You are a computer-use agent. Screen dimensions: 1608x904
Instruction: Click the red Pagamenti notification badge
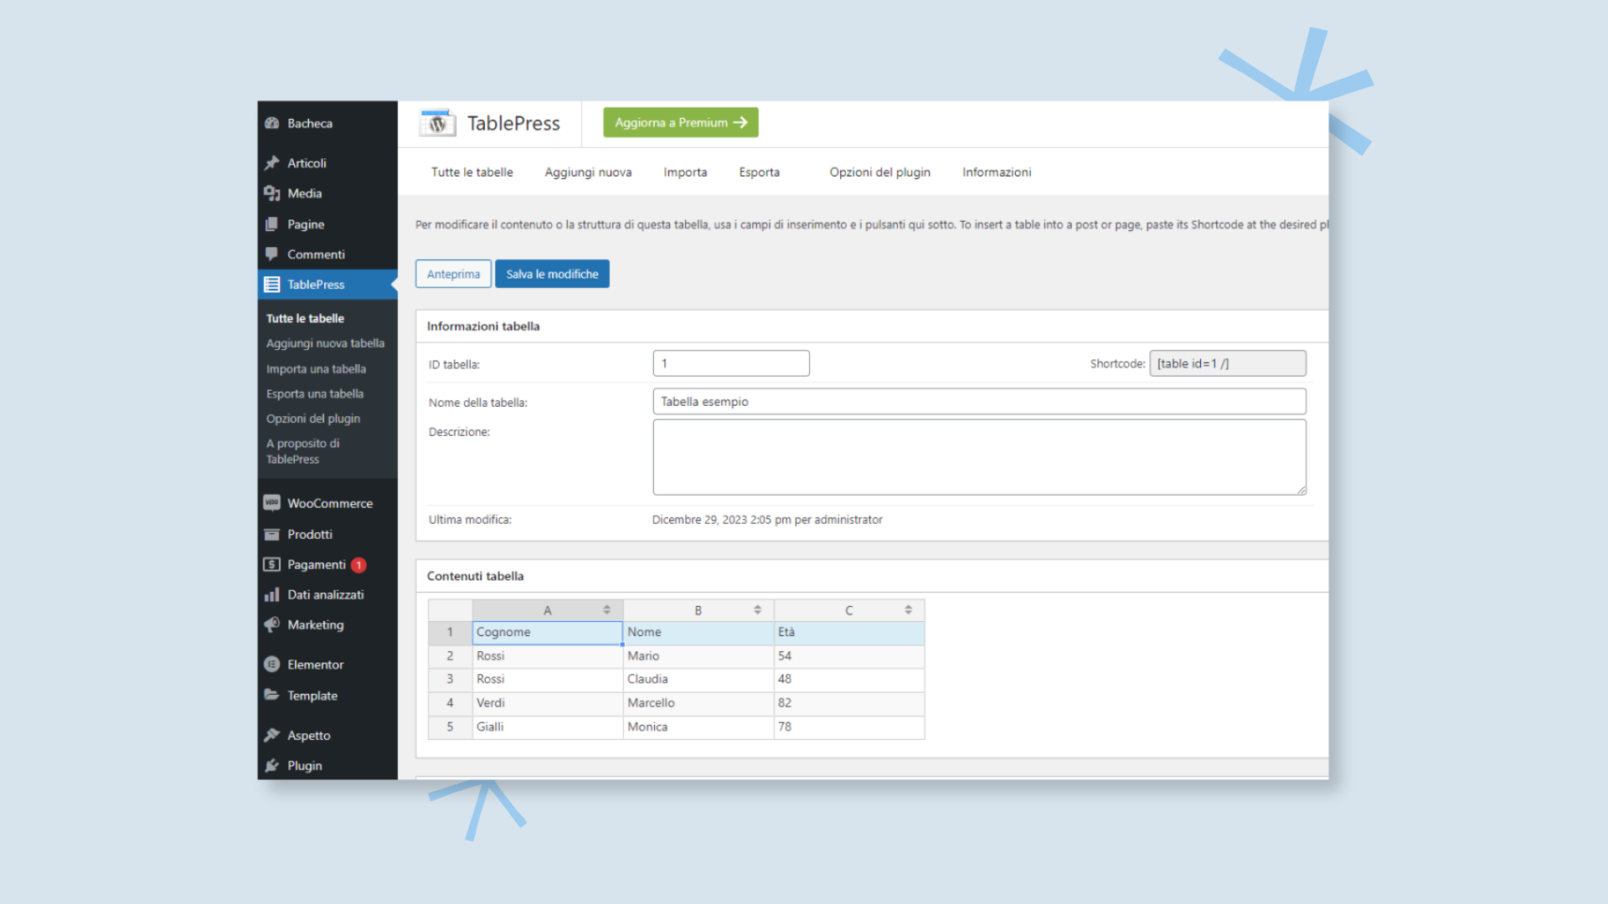[x=358, y=565]
